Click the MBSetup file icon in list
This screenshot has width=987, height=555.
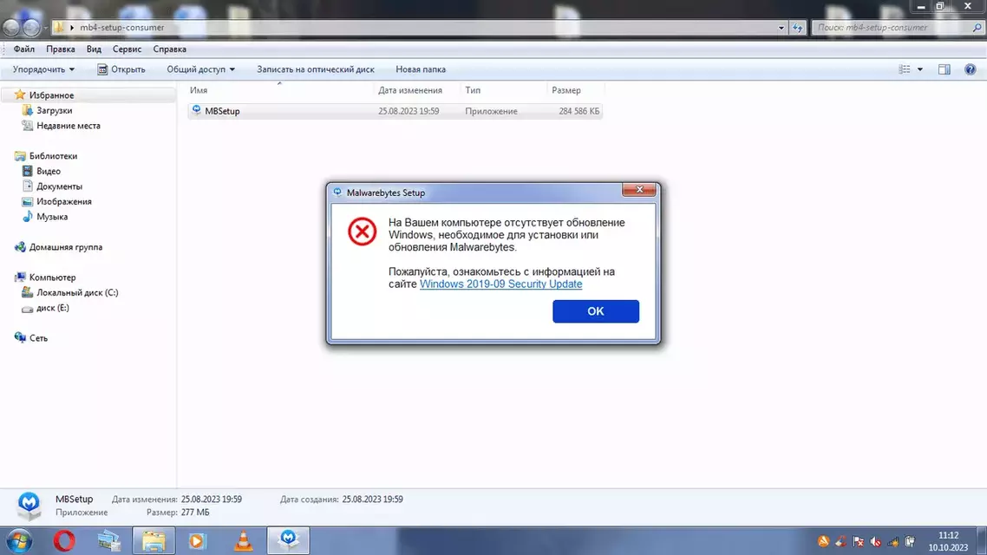pos(196,111)
